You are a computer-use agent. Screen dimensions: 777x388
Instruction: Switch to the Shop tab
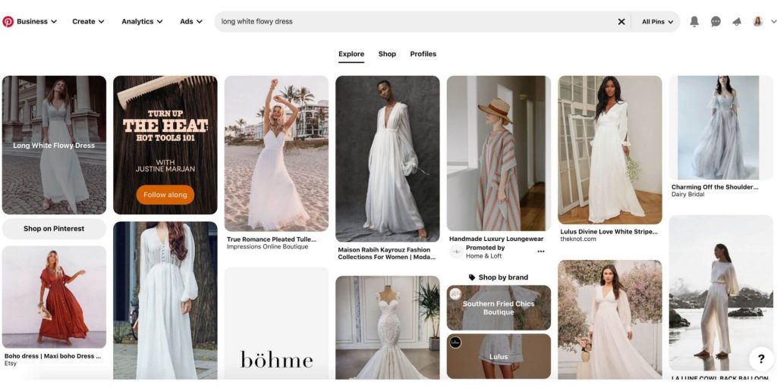[387, 54]
